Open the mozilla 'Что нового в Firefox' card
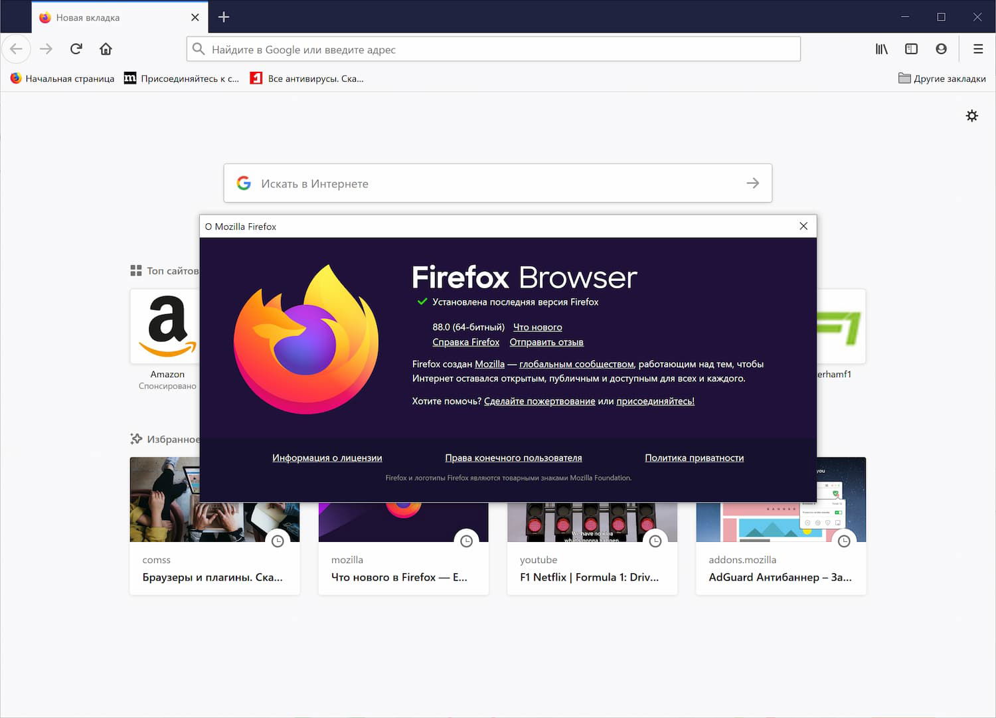996x718 pixels. [403, 549]
